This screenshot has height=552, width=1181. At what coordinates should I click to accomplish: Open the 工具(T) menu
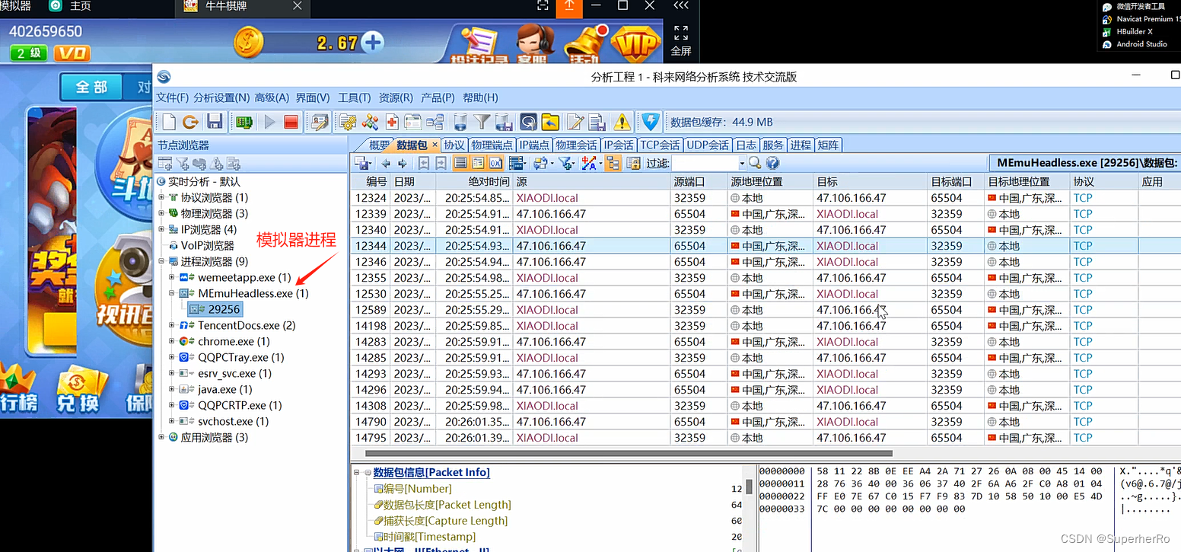pos(354,97)
